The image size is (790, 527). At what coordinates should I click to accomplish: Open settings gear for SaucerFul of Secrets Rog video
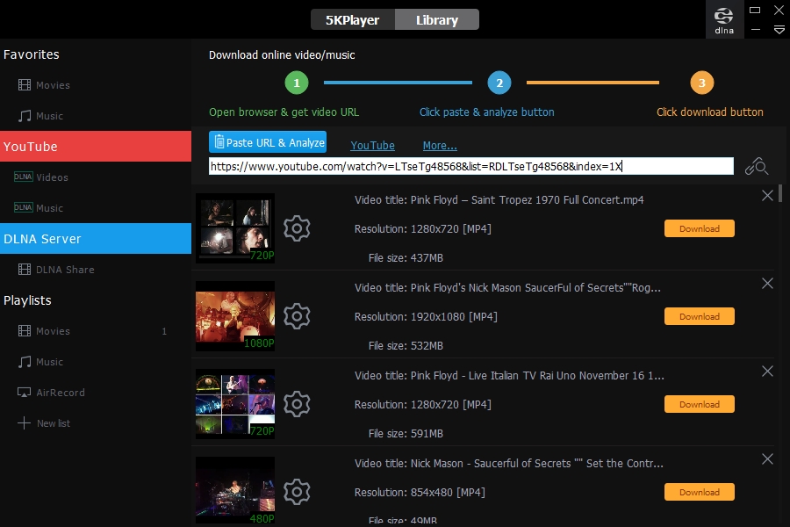point(297,316)
